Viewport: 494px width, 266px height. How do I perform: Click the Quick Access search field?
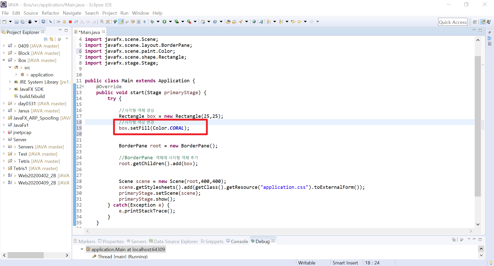(x=453, y=22)
